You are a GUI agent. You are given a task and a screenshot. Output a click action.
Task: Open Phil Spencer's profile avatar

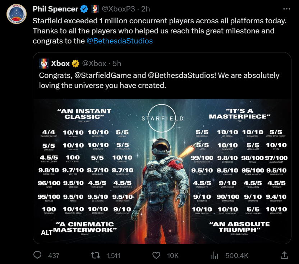(17, 14)
